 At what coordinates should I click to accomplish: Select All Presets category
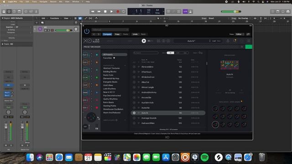click(115, 55)
